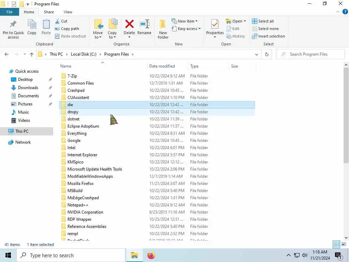Click Copy path in Clipboard group
The height and width of the screenshot is (262, 349).
coord(67,29)
